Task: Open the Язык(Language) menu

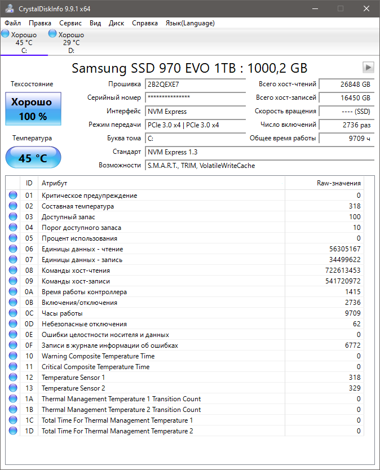Action: click(190, 23)
